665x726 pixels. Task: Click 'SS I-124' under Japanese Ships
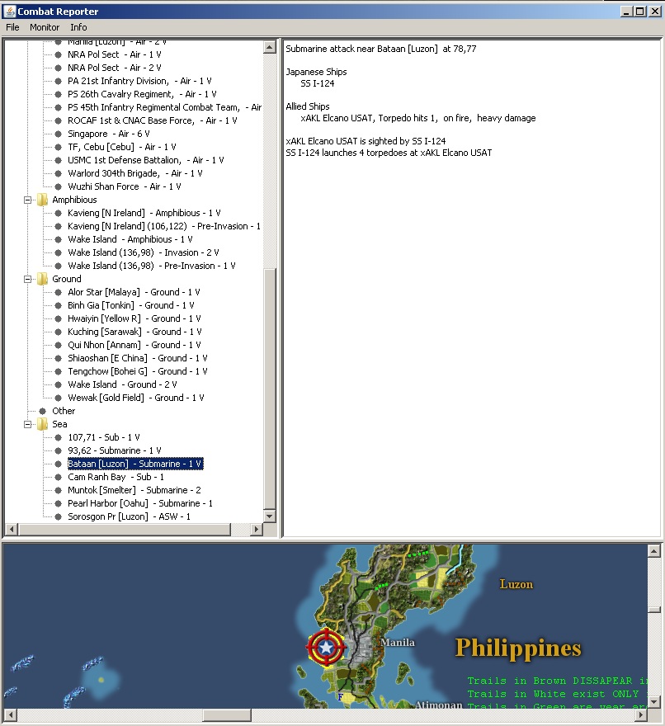click(x=317, y=84)
